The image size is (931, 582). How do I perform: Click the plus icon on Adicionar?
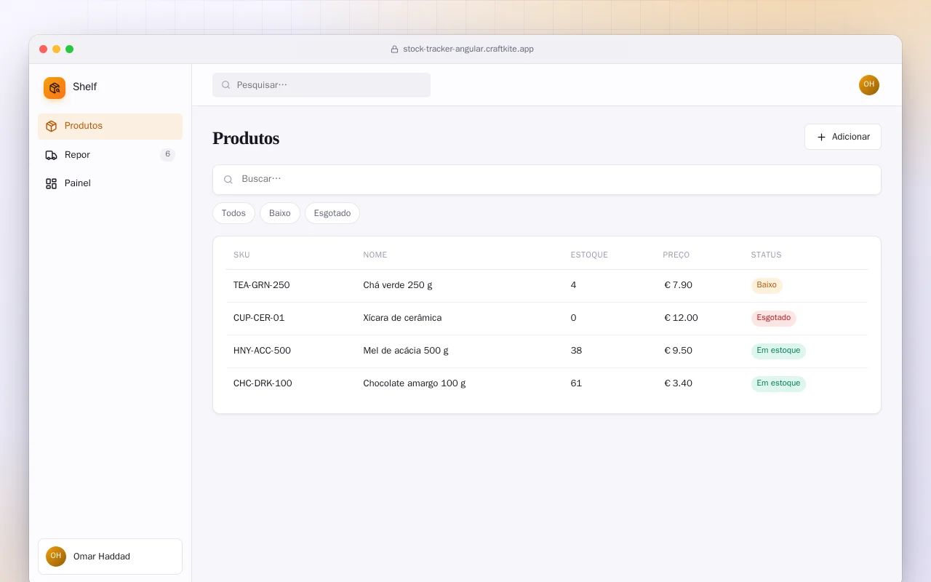[821, 137]
